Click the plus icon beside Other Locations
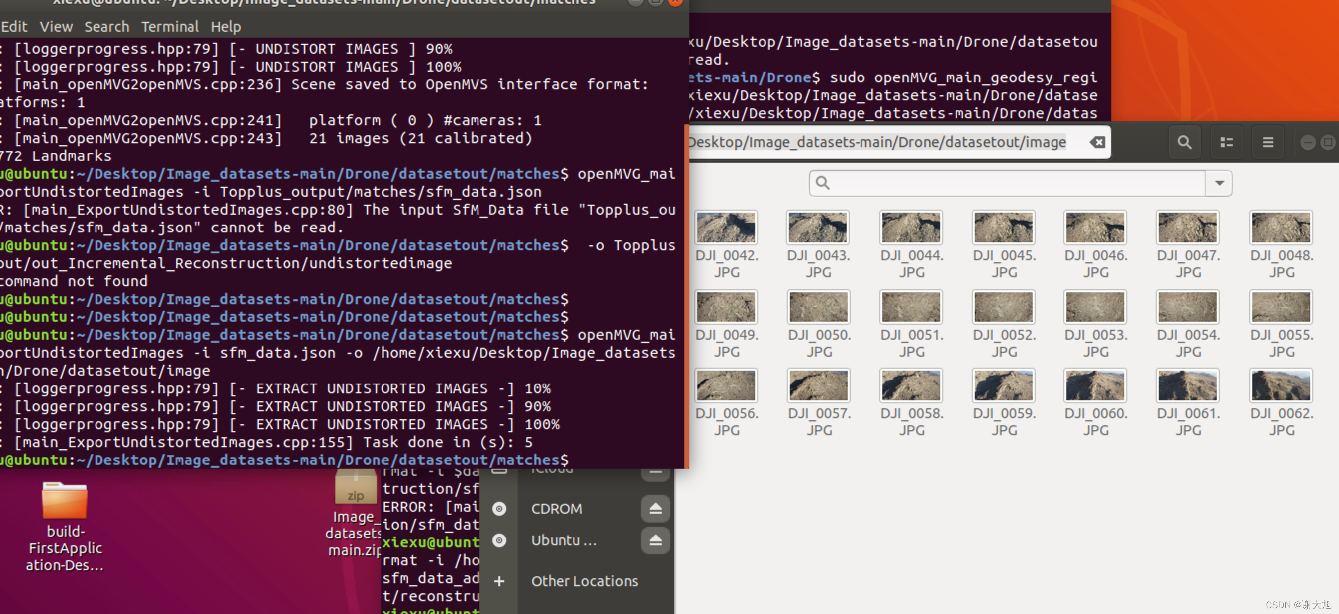Image resolution: width=1339 pixels, height=614 pixels. coord(499,581)
